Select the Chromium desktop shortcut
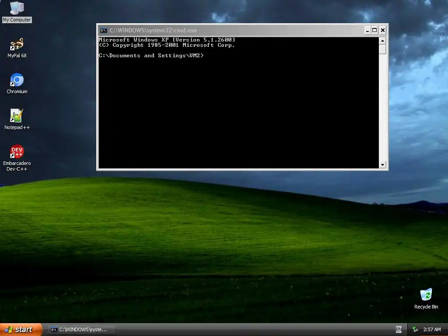This screenshot has width=448, height=336. tap(17, 84)
